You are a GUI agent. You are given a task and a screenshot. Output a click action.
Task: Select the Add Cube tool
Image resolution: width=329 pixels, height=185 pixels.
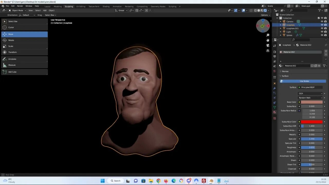pos(24,72)
